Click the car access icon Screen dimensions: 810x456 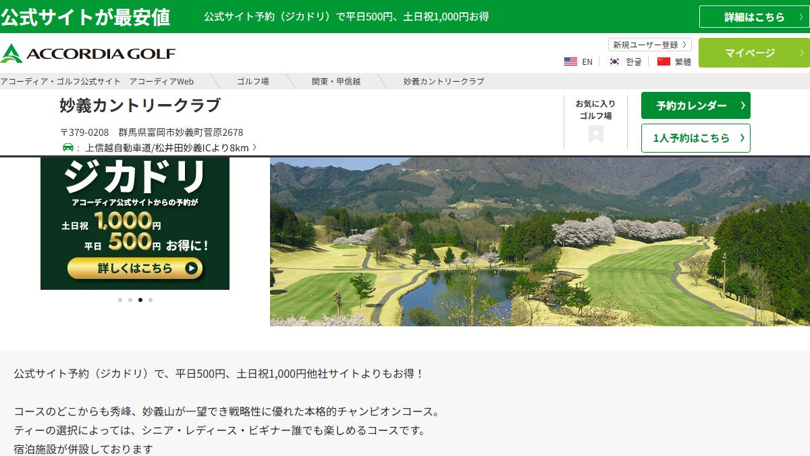click(67, 147)
